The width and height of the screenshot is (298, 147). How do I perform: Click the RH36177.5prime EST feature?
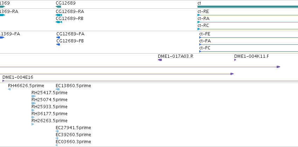(x=33, y=117)
